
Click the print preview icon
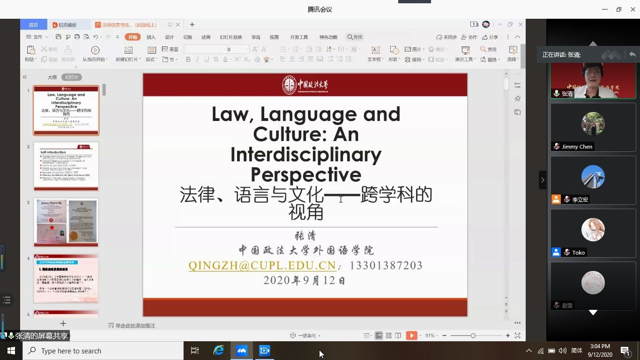[86, 37]
